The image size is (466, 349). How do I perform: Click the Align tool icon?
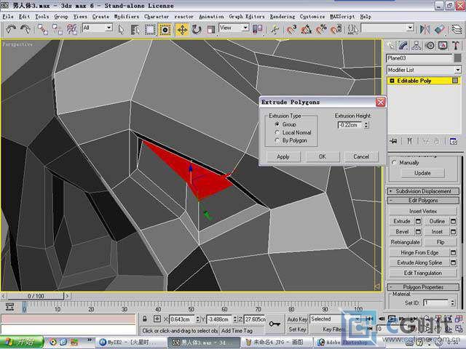coord(440,29)
